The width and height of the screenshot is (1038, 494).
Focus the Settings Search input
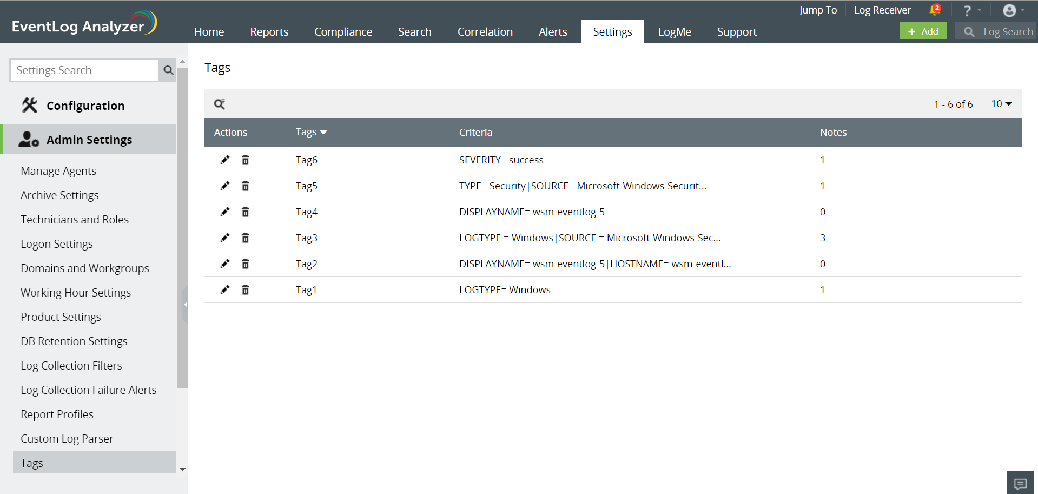point(85,70)
